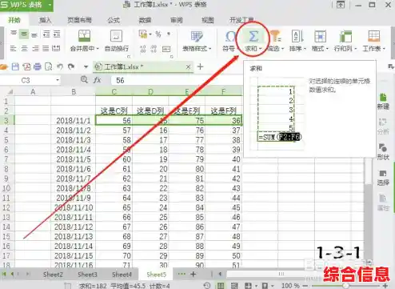Click the Sort (排序) icon

pos(297,36)
